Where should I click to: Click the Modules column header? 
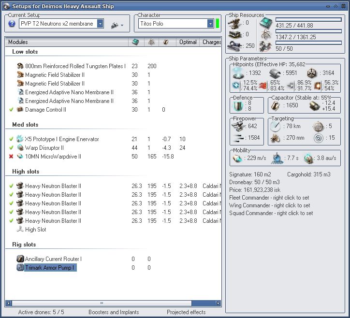point(67,42)
